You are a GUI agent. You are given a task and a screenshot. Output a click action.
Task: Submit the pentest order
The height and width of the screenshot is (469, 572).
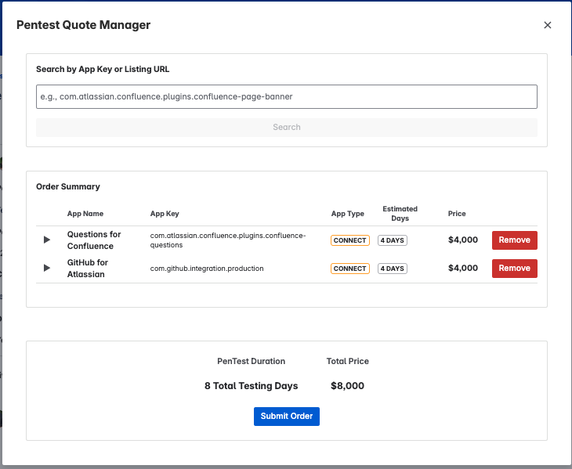pos(286,417)
